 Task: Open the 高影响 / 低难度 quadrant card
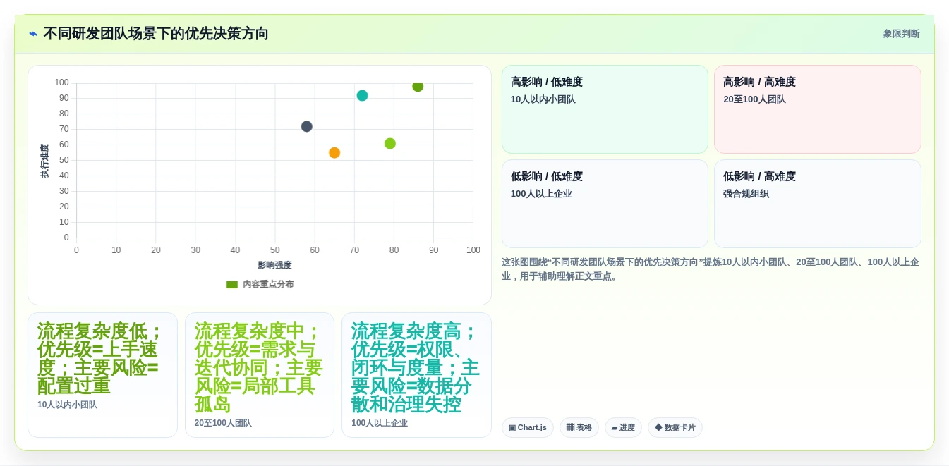tap(605, 109)
